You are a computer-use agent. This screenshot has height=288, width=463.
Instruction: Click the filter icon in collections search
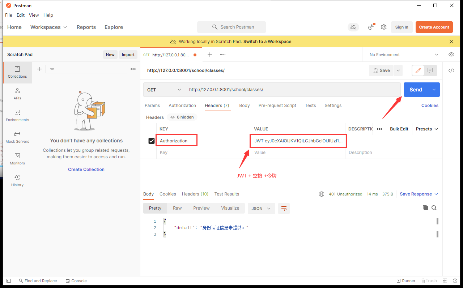coord(52,69)
